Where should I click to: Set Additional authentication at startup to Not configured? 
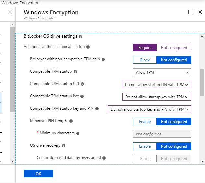coord(174,48)
